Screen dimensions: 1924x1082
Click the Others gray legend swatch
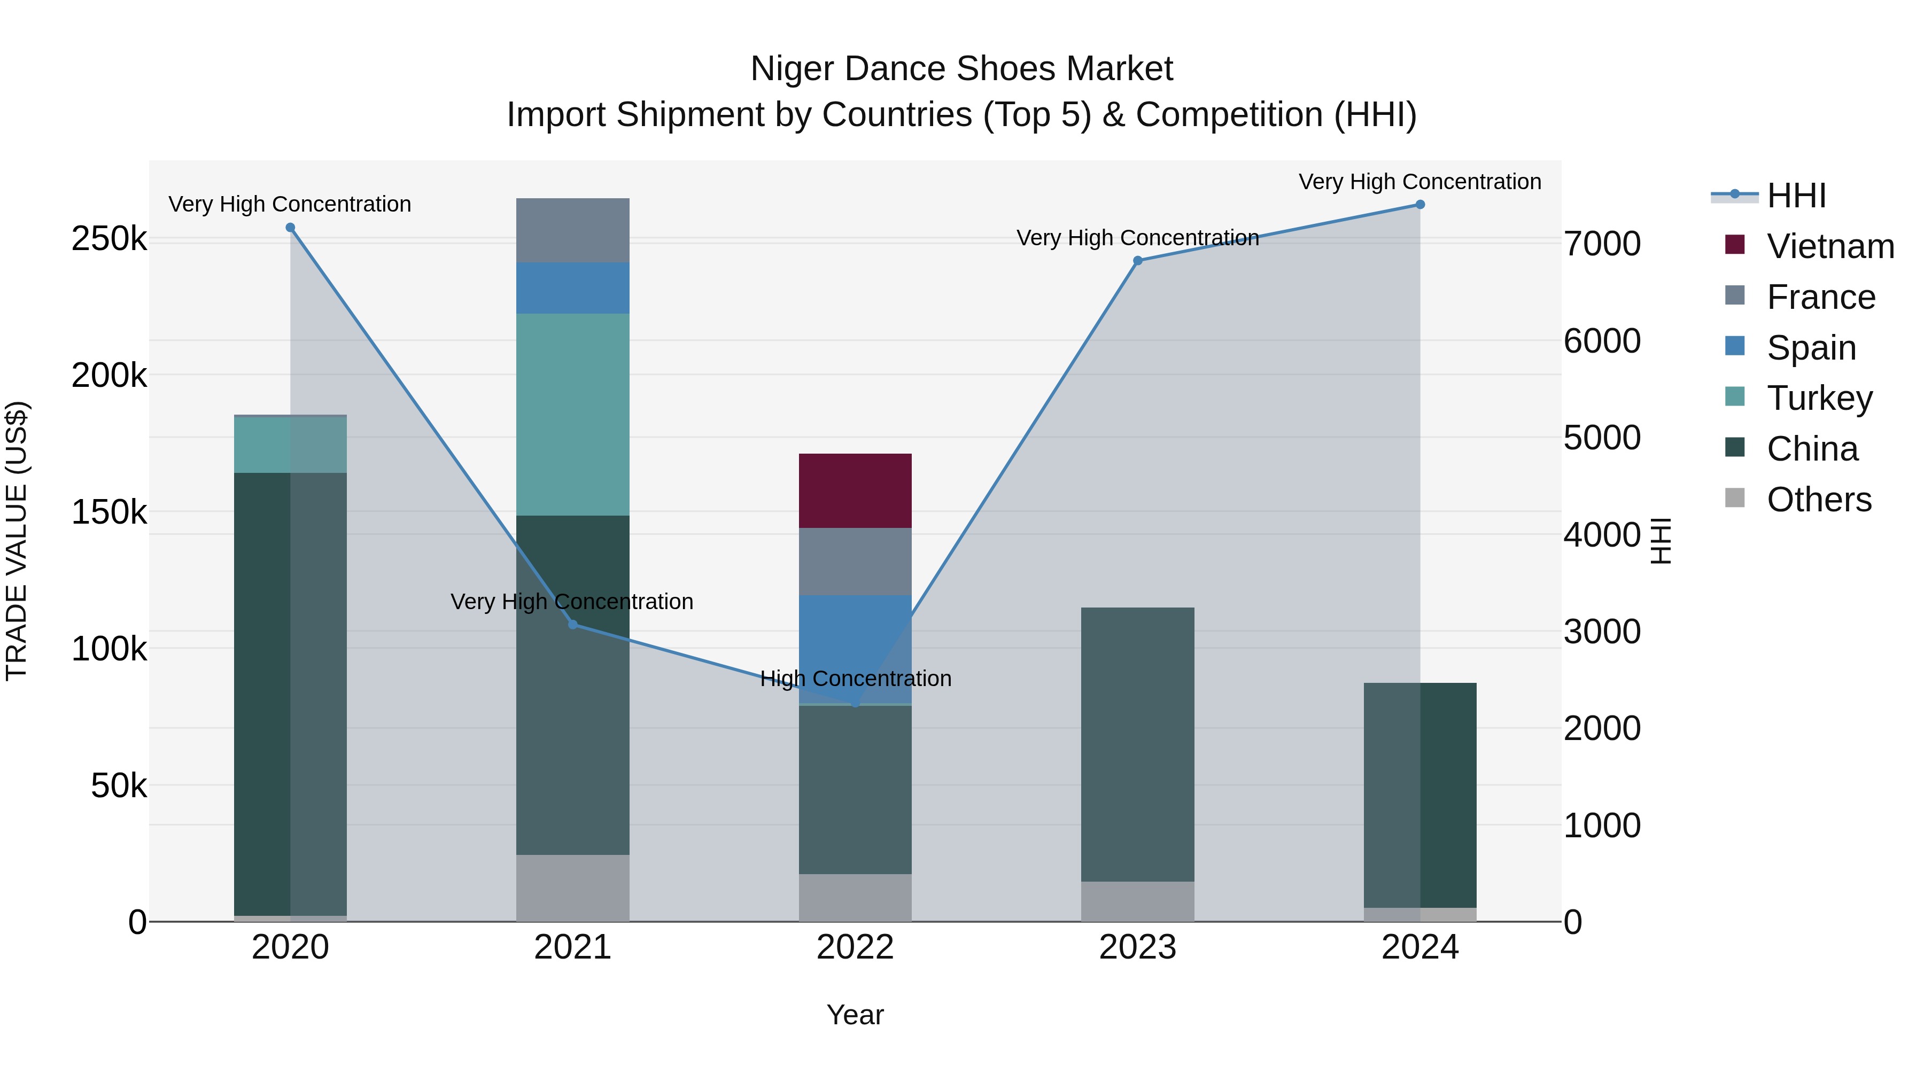tap(1735, 498)
